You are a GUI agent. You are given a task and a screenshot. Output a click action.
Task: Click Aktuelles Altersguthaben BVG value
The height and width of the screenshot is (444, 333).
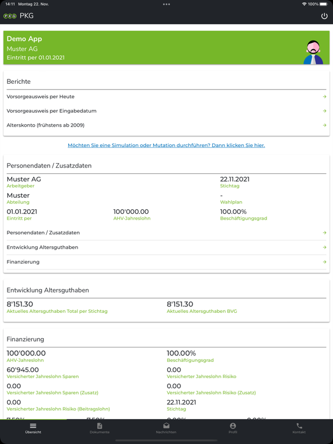[x=180, y=304]
